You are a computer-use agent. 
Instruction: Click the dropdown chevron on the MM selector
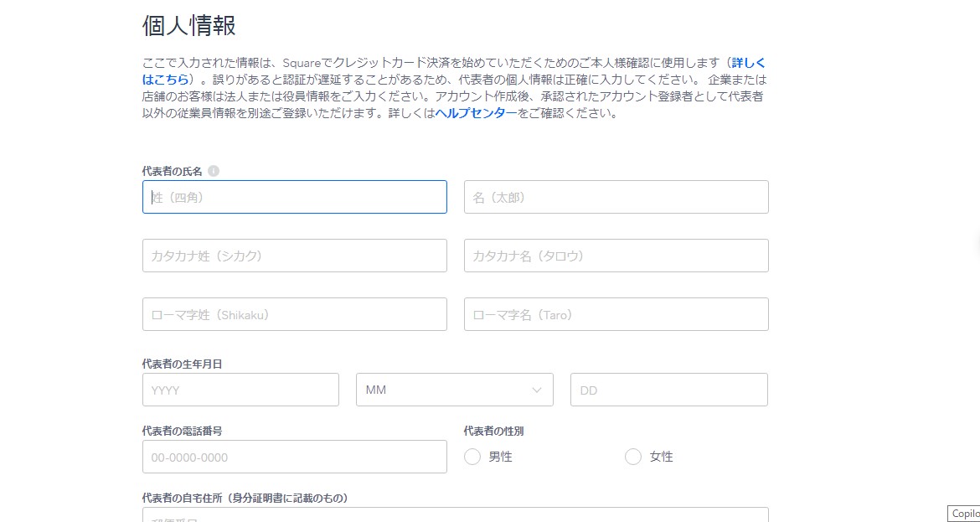point(539,390)
